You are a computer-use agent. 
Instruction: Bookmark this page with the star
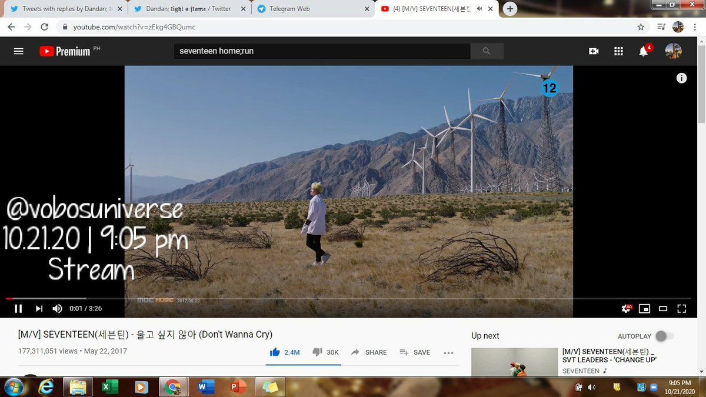[641, 26]
